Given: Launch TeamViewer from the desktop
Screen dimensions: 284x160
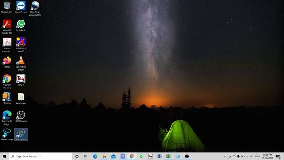Looking at the screenshot, I should click(21, 7).
